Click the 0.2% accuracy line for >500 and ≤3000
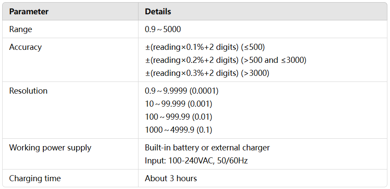Viewport: 390px width, 189px height. pos(226,60)
